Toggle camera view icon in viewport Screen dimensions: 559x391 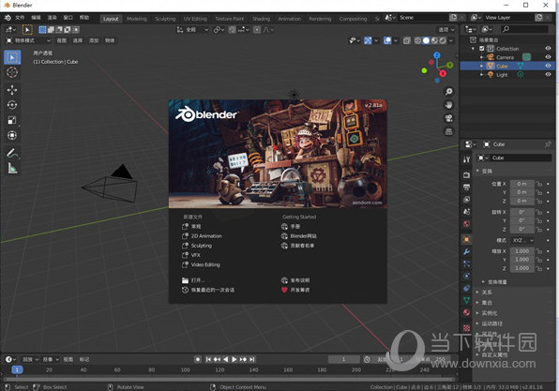click(449, 118)
